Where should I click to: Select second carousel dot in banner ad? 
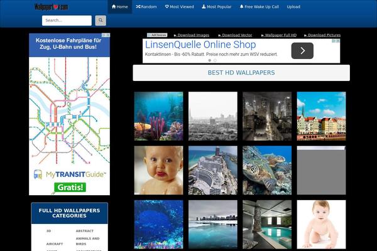coord(215,60)
